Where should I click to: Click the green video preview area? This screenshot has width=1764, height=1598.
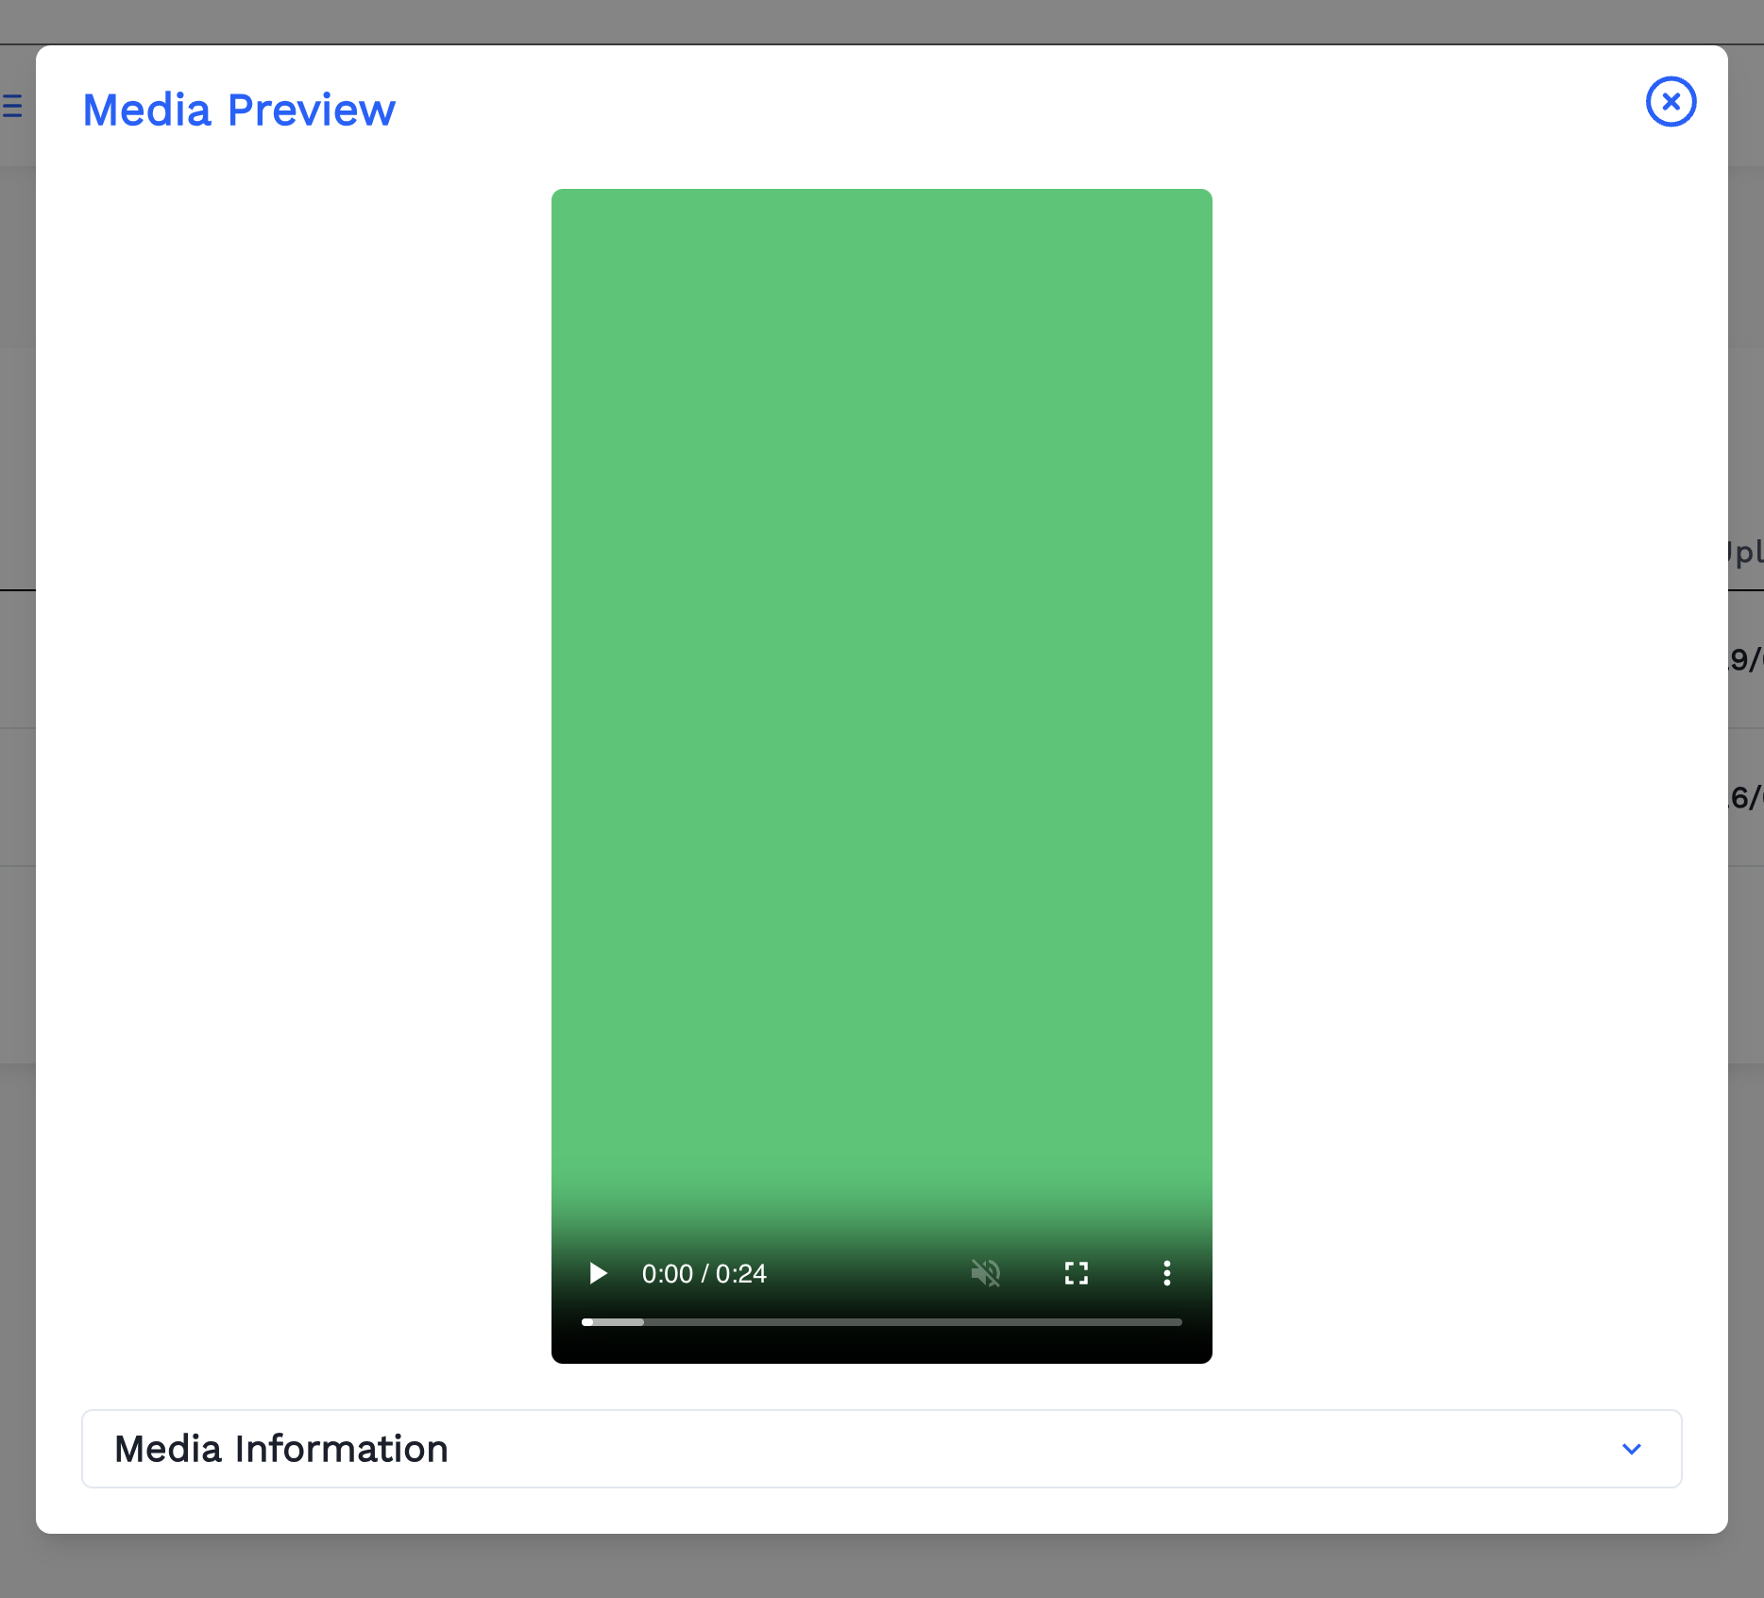881,708
